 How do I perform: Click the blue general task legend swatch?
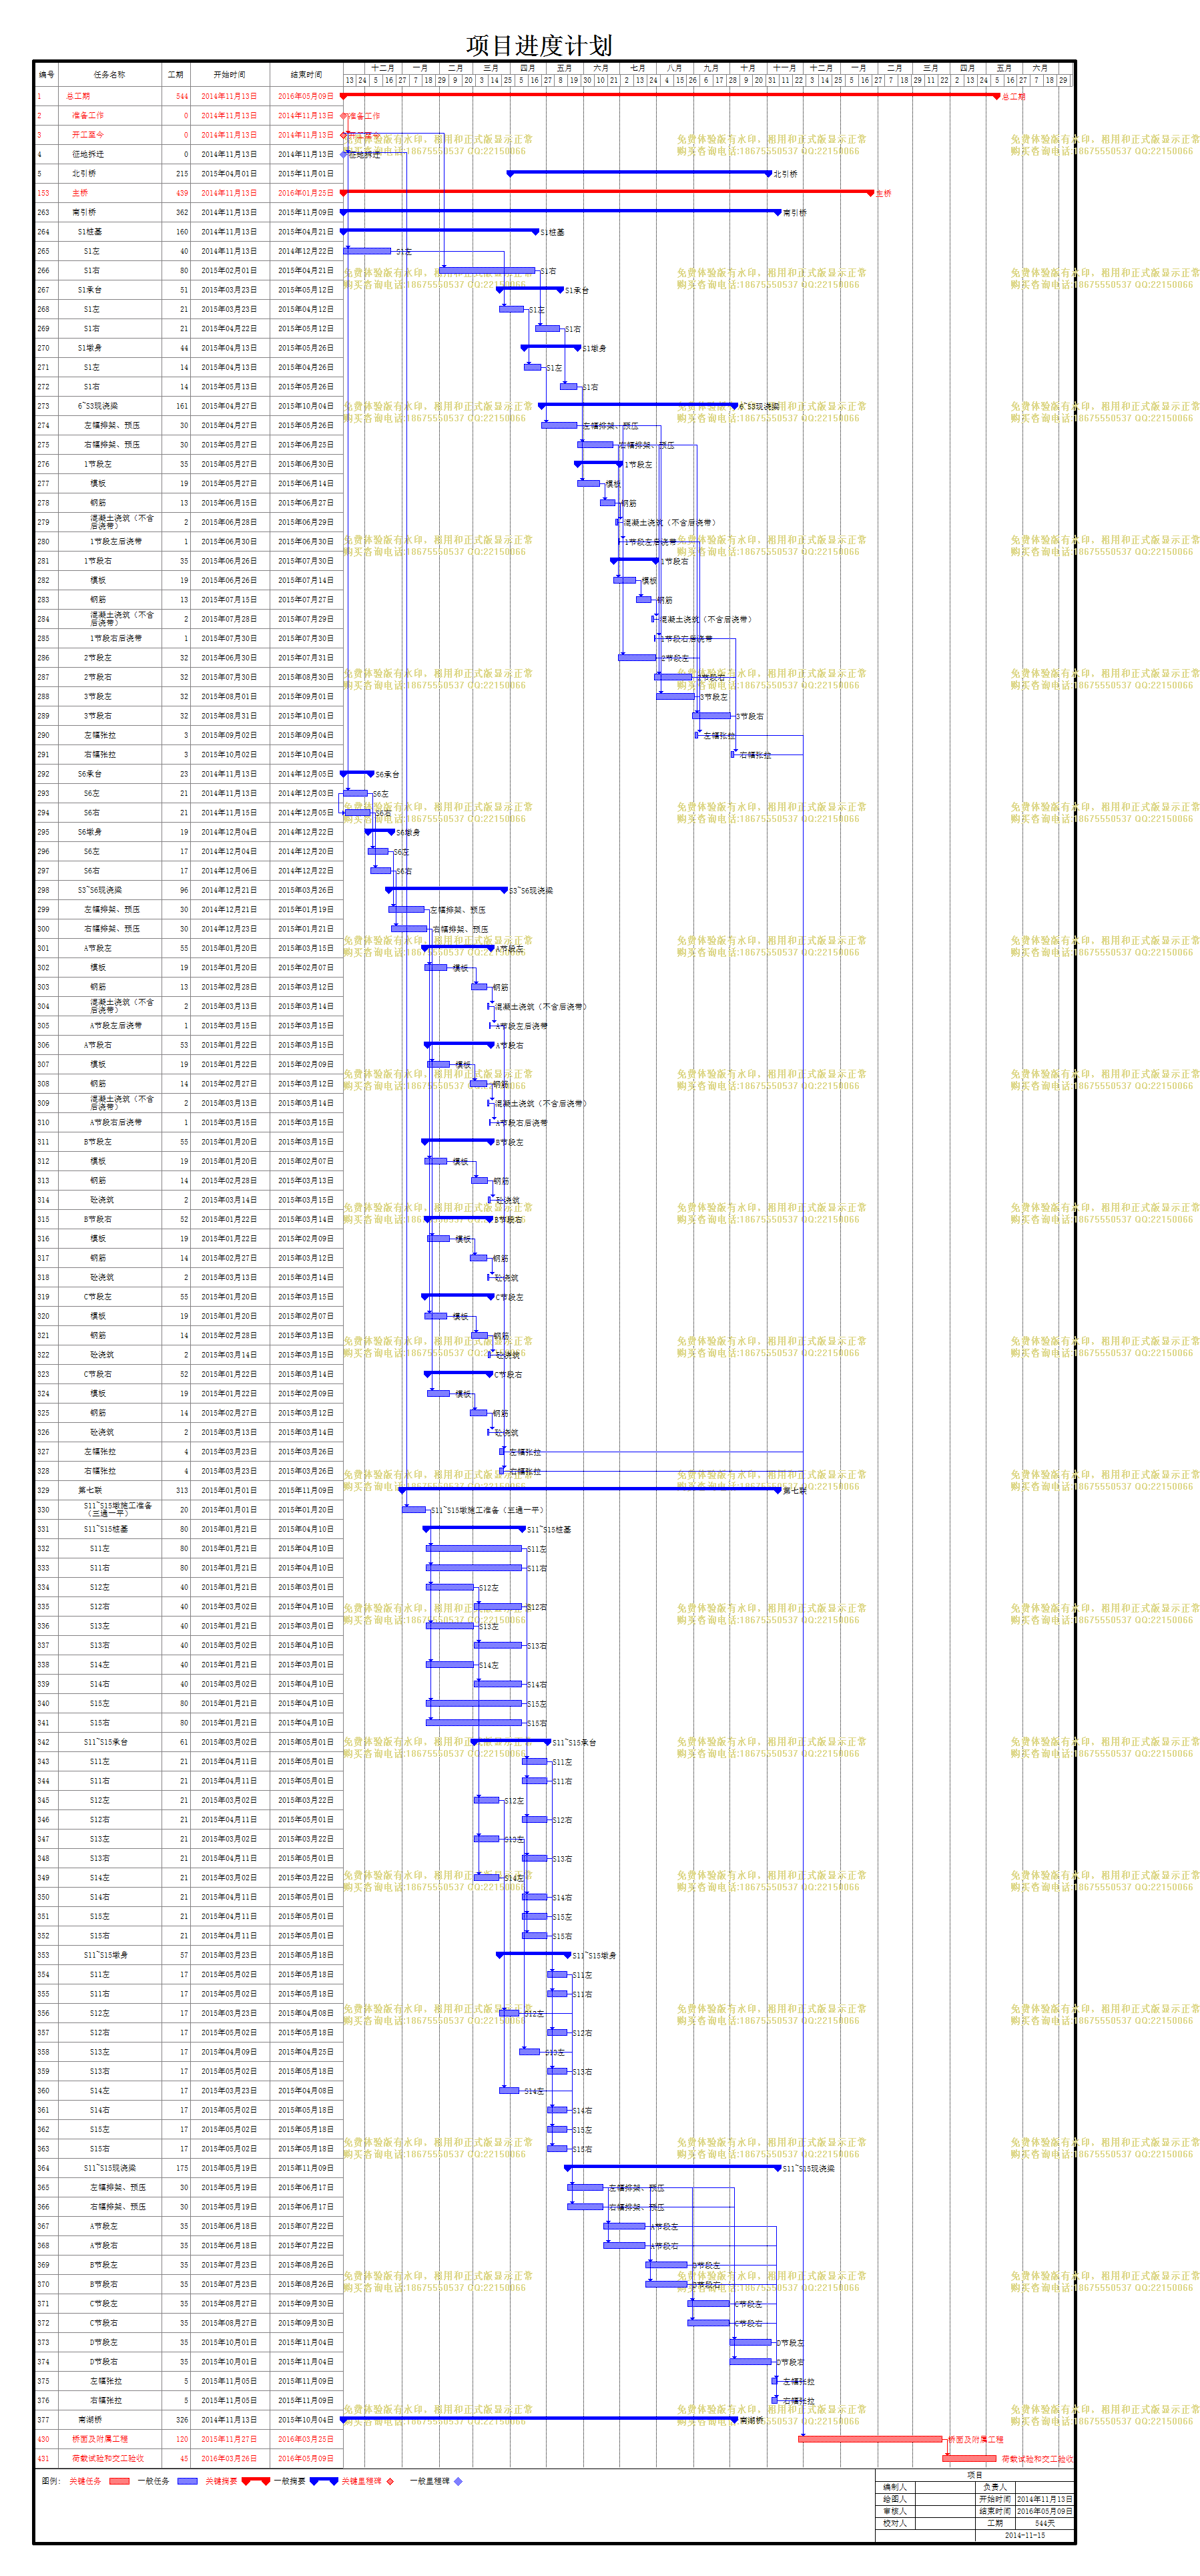click(187, 2481)
